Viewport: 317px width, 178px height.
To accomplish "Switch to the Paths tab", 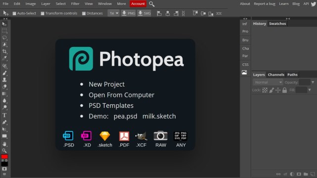I will pos(292,75).
